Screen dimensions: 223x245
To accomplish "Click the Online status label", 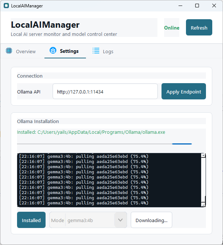I will pyautogui.click(x=172, y=28).
